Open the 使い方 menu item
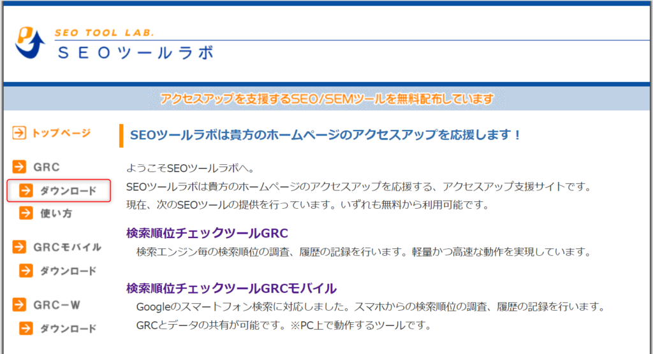The image size is (653, 354). coord(56,213)
